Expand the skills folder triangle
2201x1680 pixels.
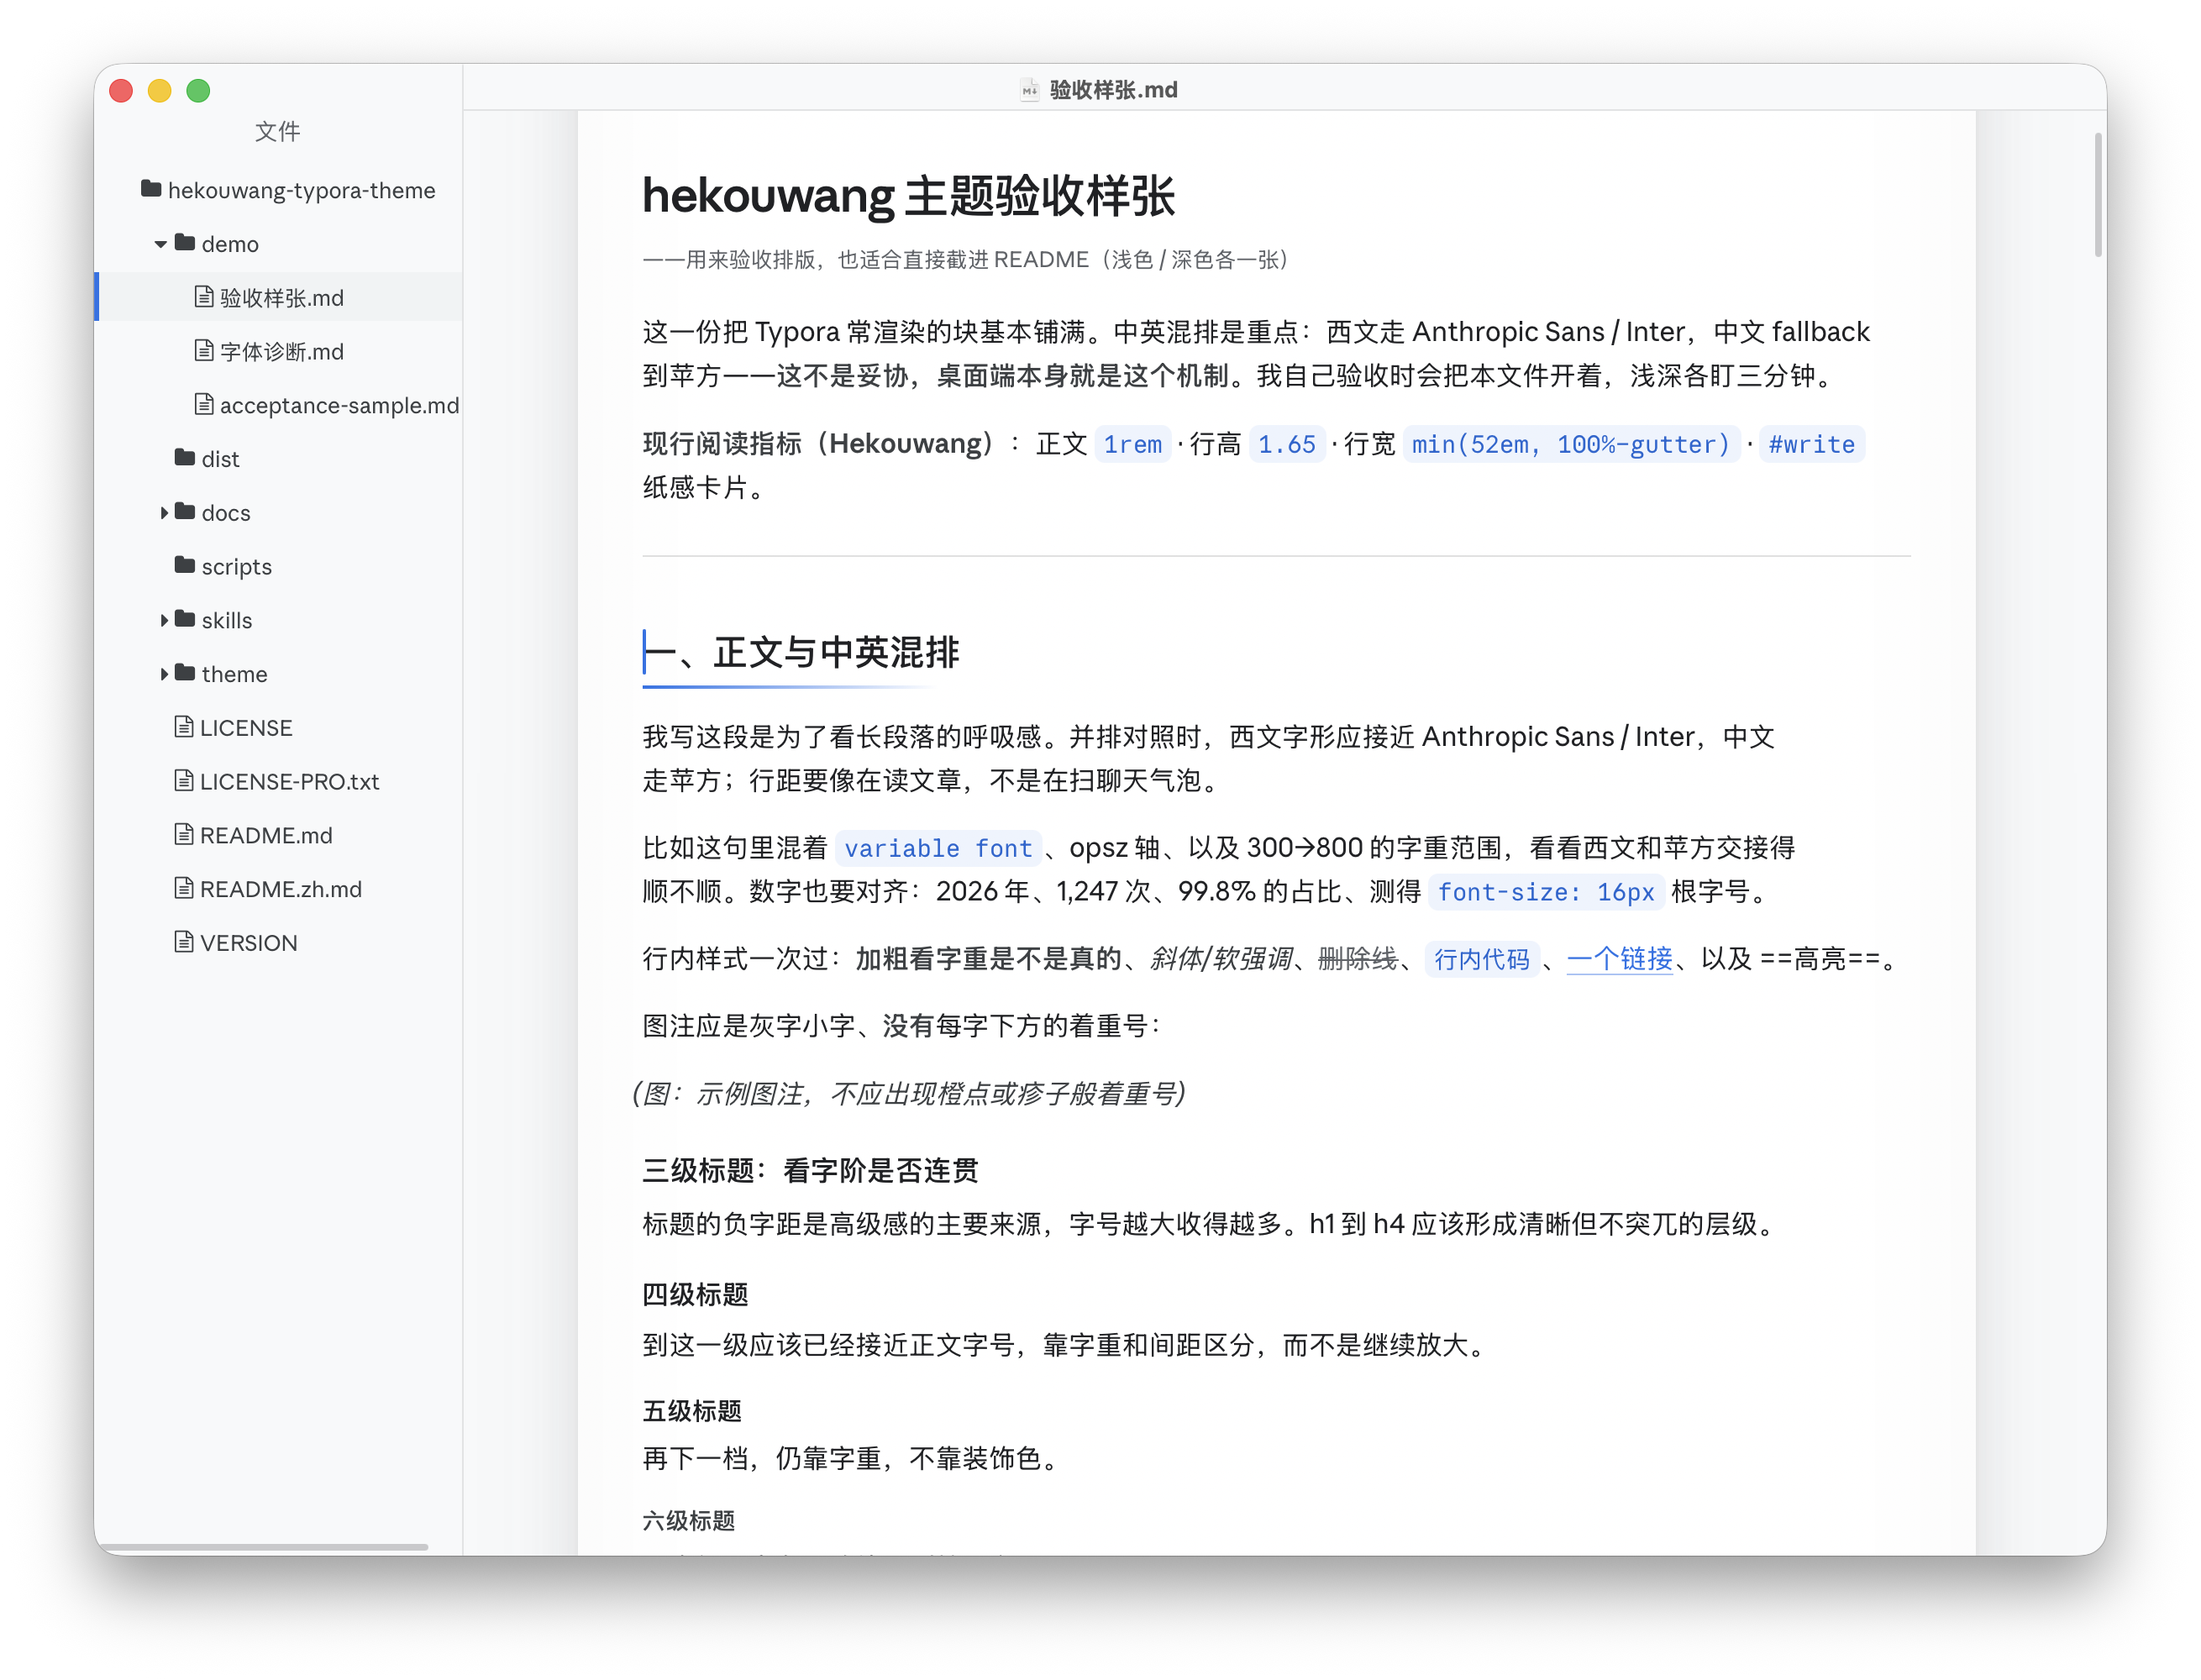coord(163,621)
